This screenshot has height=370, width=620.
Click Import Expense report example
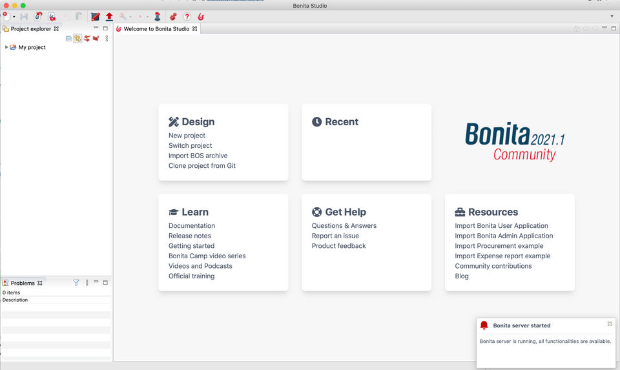502,256
